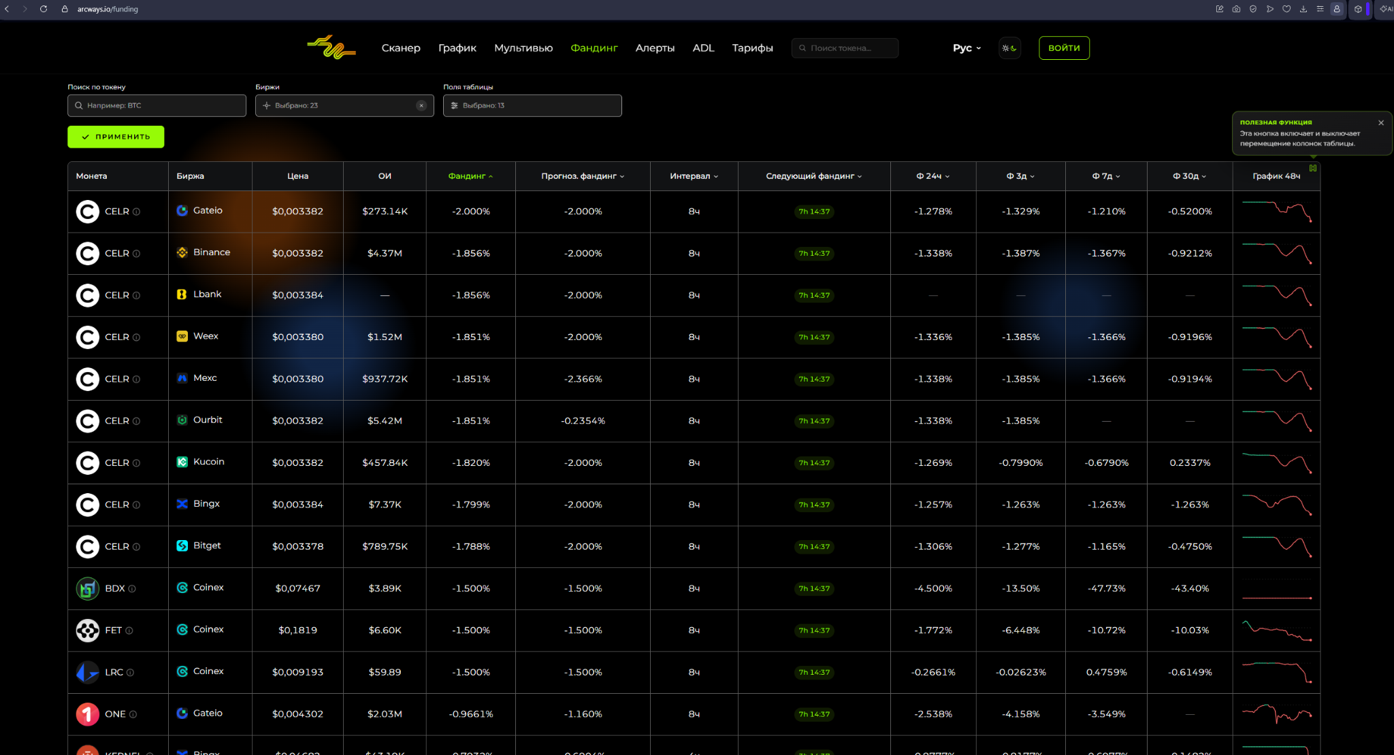Viewport: 1394px width, 755px height.
Task: Open the Сканер menu item
Action: tap(401, 48)
